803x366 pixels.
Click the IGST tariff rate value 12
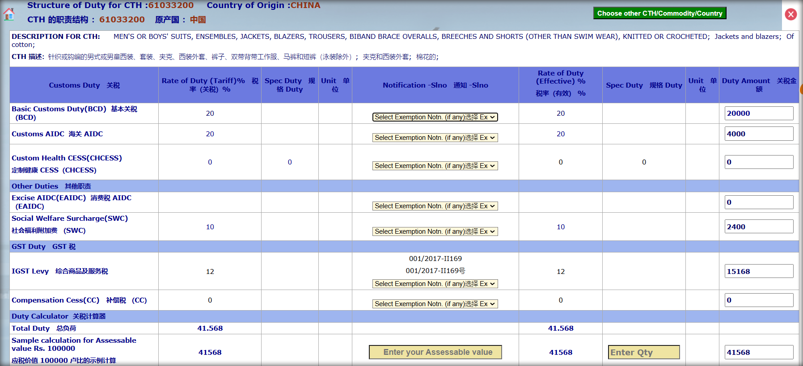pyautogui.click(x=210, y=271)
